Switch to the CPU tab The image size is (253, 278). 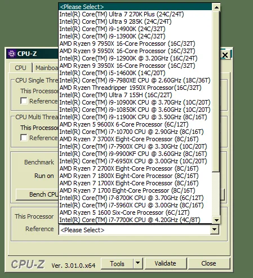[20, 68]
